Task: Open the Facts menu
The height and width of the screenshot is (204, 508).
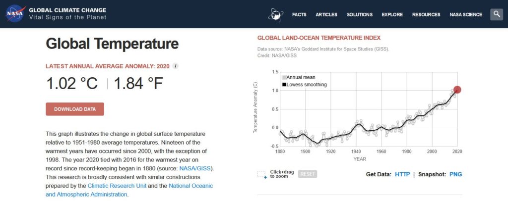Action: pyautogui.click(x=299, y=14)
